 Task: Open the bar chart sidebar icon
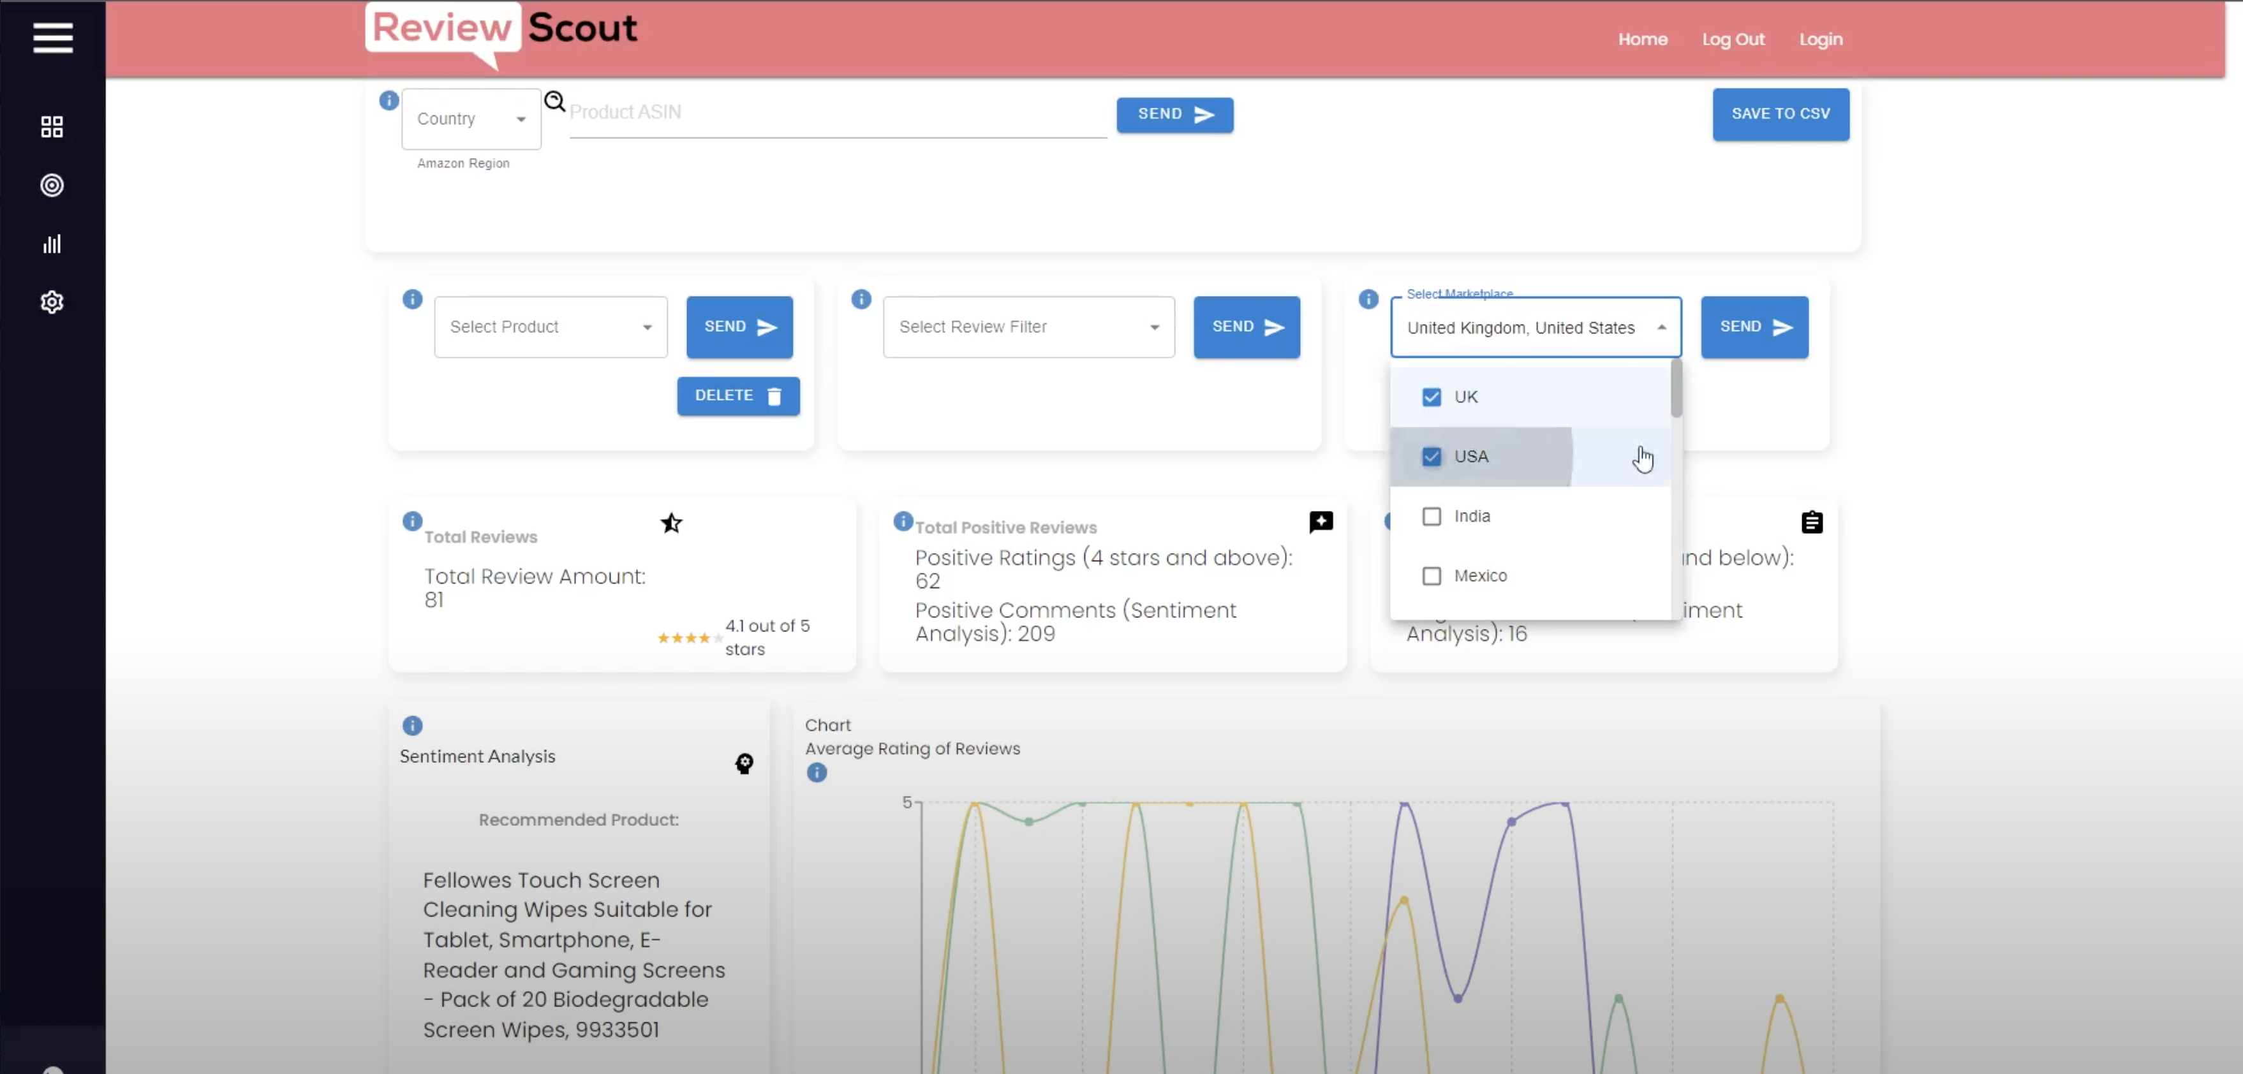[x=52, y=244]
